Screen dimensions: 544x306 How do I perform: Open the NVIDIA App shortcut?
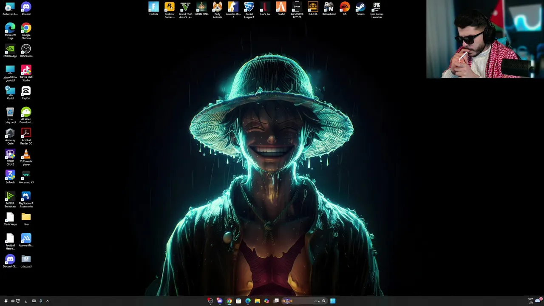coord(10,51)
